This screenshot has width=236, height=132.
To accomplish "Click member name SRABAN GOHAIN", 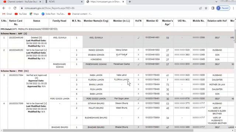I will [x=96, y=55].
